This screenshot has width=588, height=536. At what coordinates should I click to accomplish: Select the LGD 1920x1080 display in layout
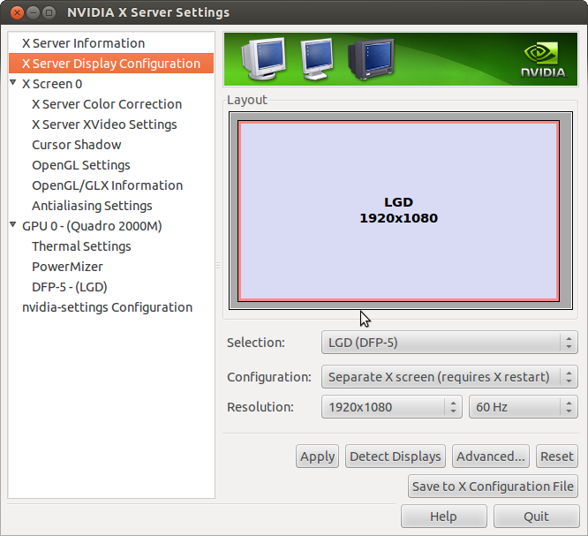399,210
